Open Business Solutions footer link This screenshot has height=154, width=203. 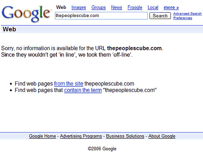(x=125, y=136)
